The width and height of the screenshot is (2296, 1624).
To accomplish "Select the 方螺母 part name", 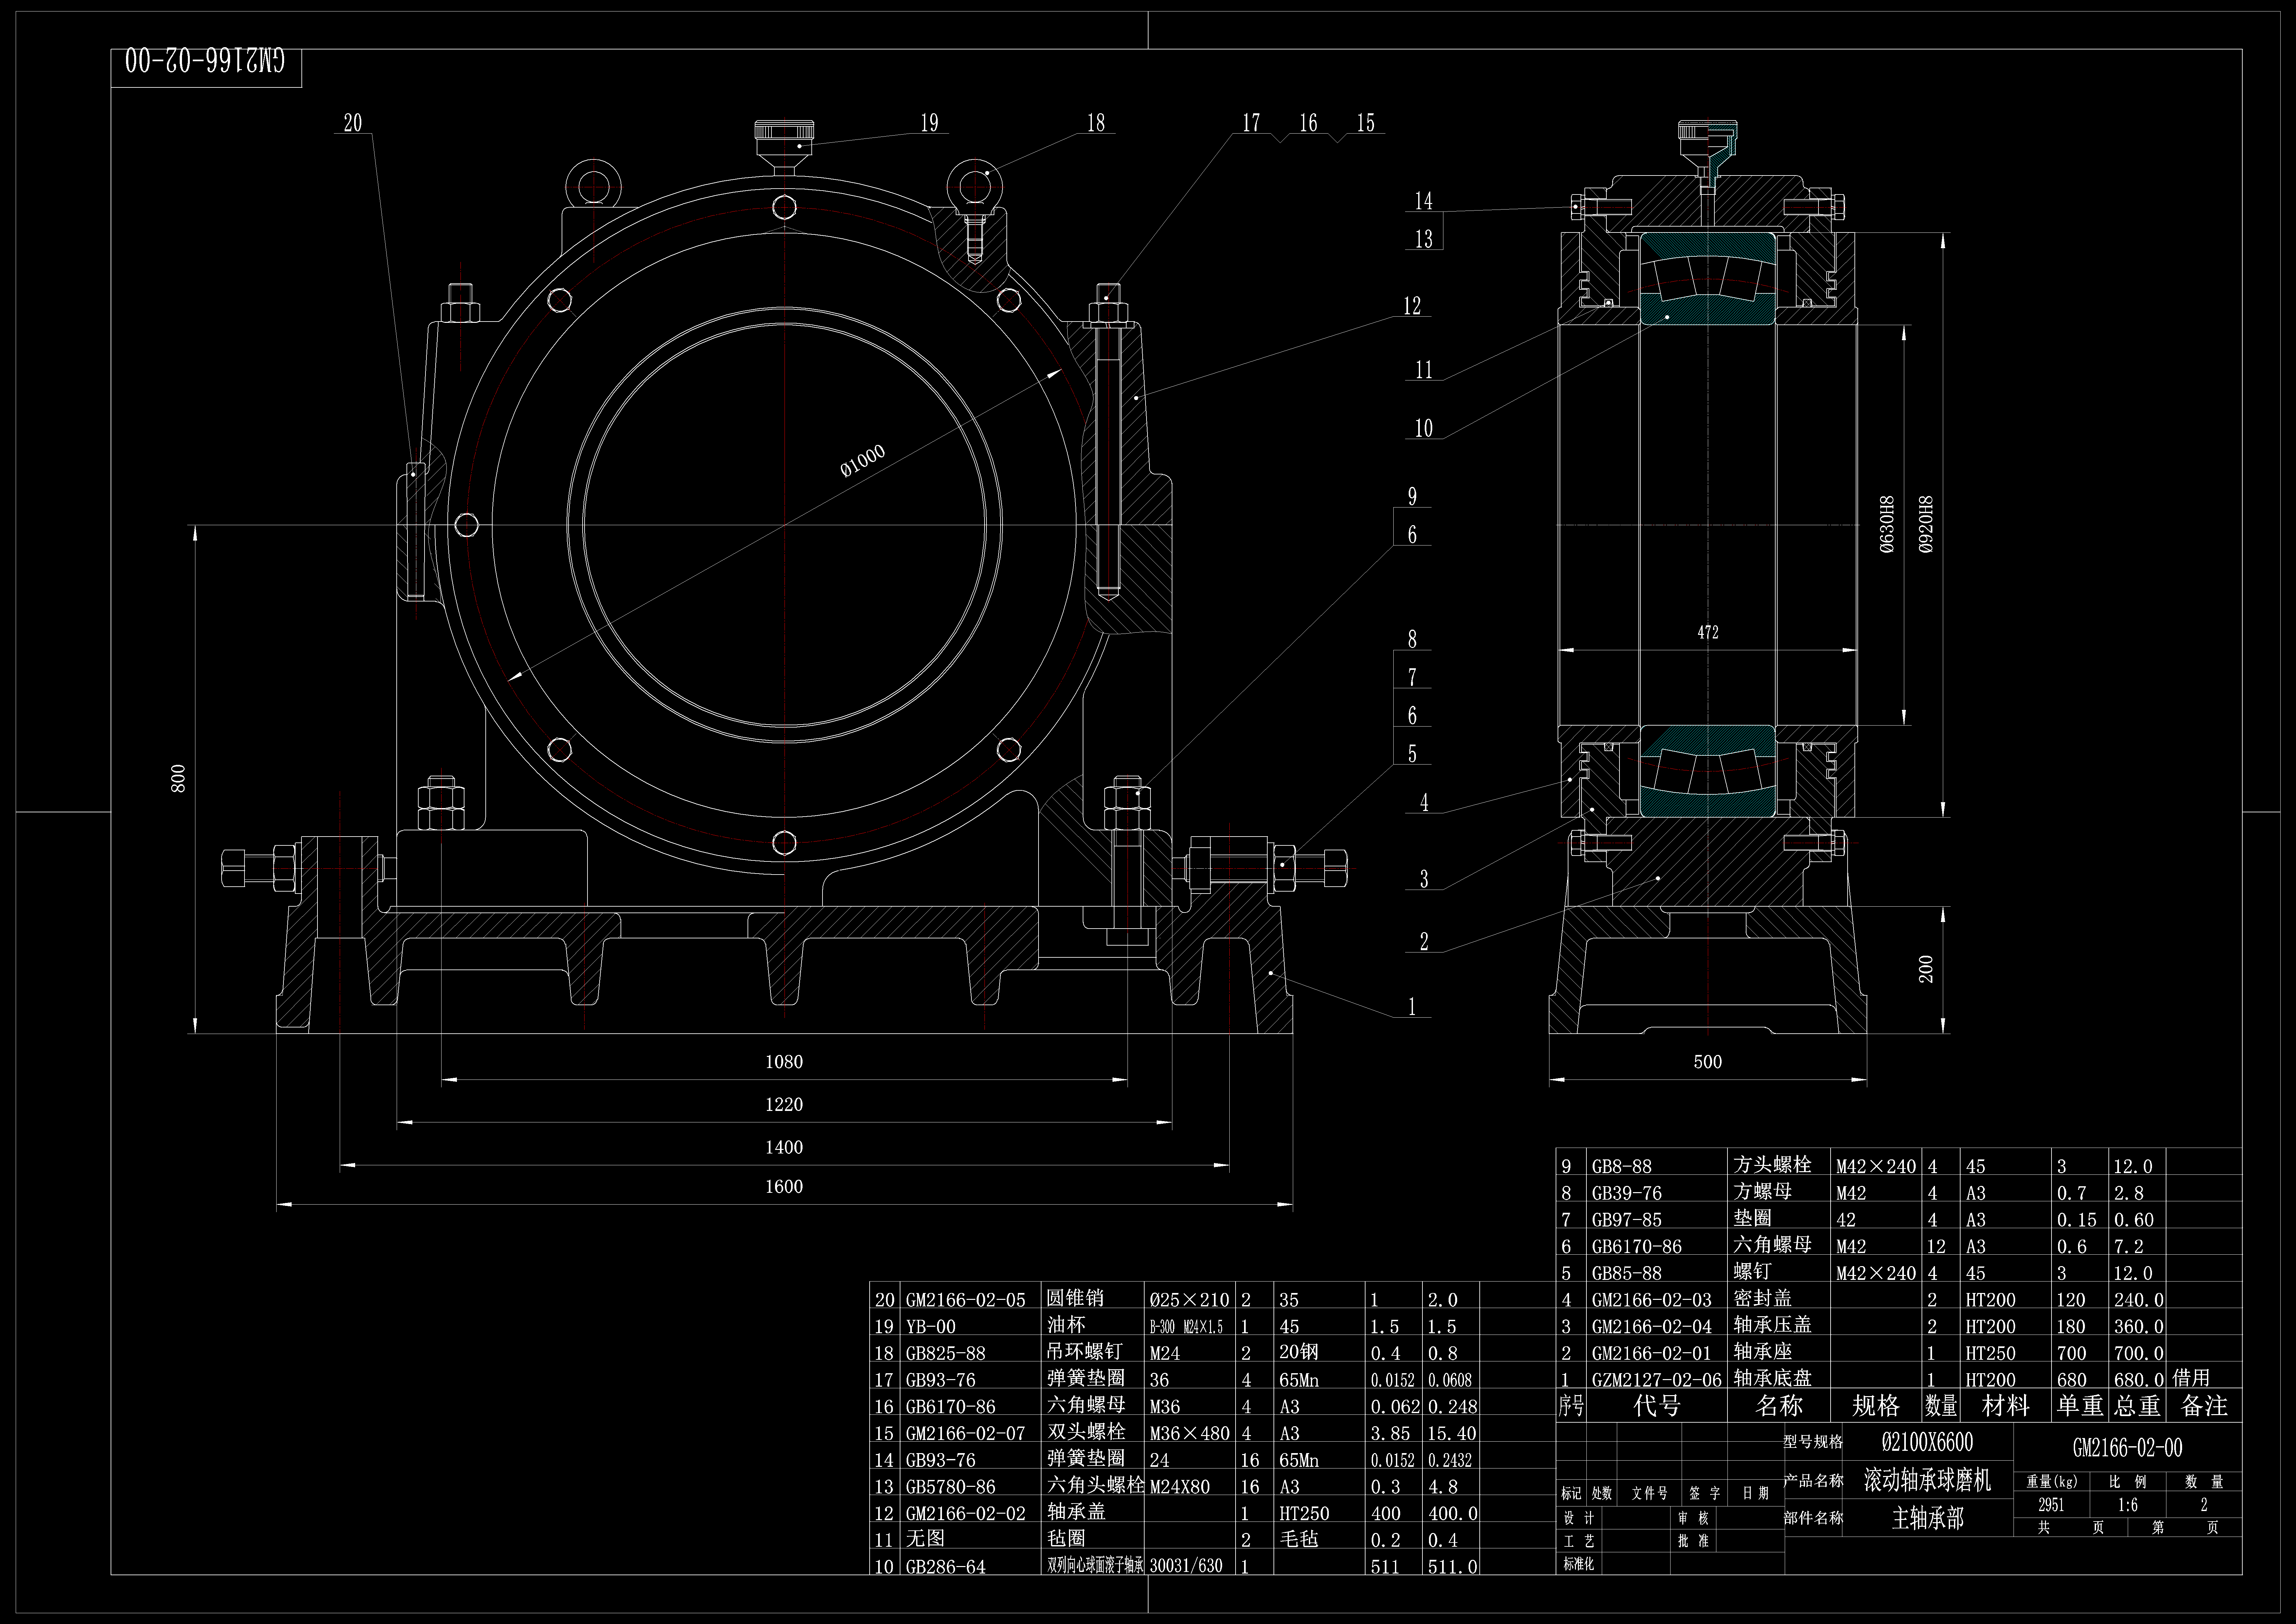I will [1762, 1191].
